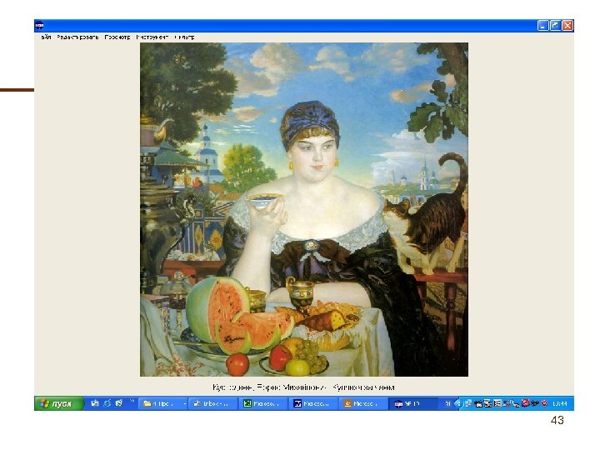The height and width of the screenshot is (450, 600).
Task: Open the Файл menu
Action: pyautogui.click(x=46, y=37)
